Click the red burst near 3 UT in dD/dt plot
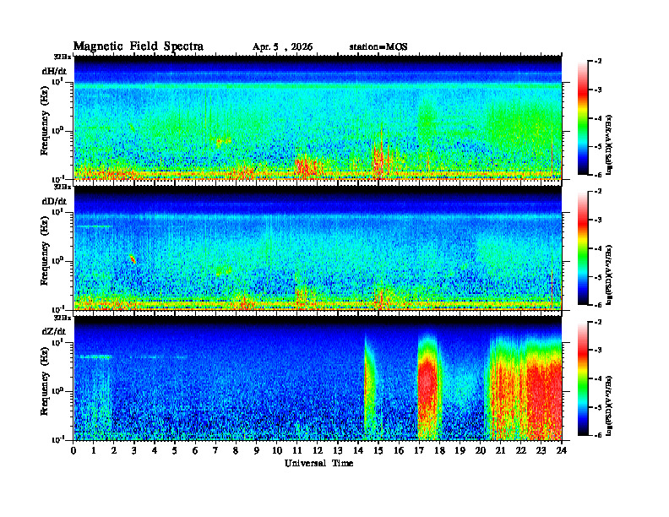The image size is (669, 517). point(133,259)
